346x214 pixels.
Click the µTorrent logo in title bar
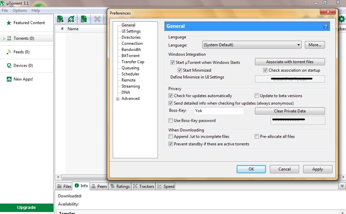point(2,3)
